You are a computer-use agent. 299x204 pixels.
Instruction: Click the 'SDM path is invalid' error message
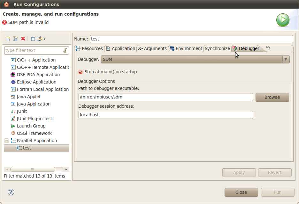coord(28,22)
